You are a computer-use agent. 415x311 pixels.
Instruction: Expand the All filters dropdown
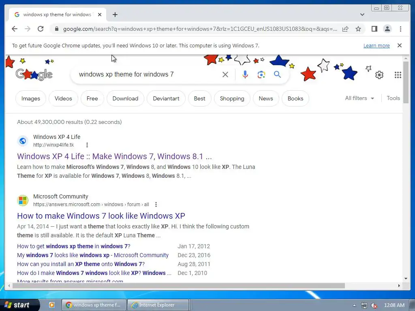(359, 98)
